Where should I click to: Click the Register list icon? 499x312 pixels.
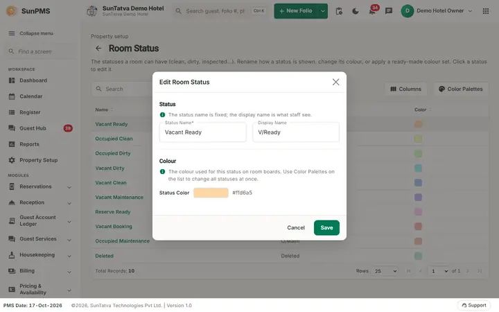click(12, 112)
